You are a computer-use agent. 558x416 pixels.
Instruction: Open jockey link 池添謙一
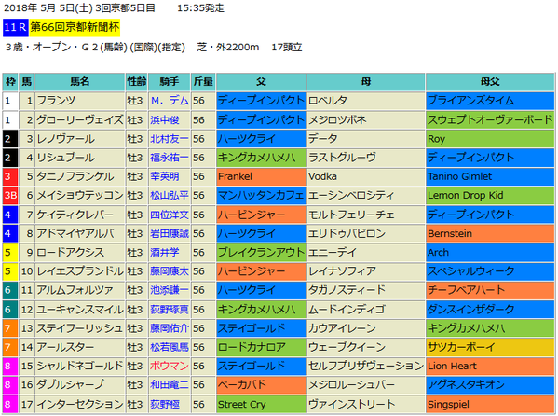click(x=170, y=290)
